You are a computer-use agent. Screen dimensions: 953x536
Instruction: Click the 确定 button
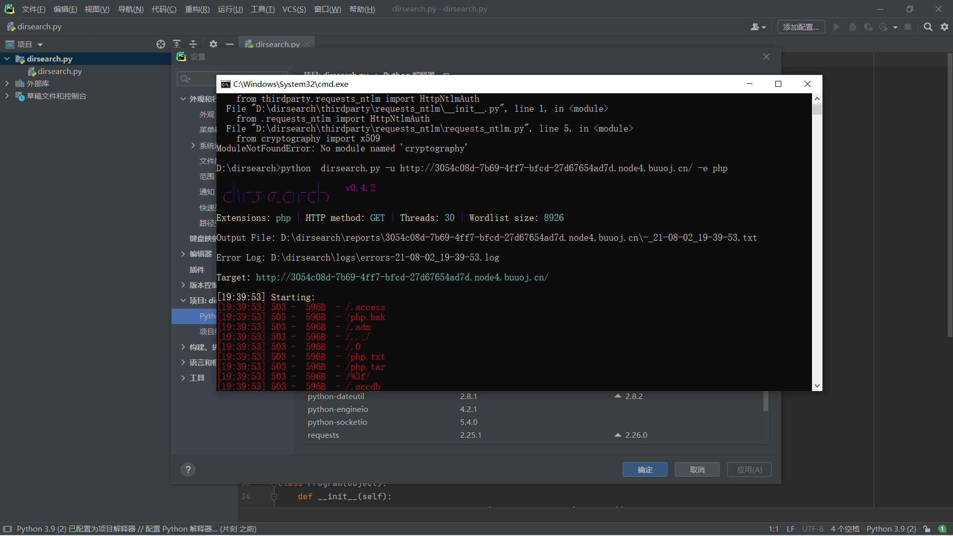point(645,469)
